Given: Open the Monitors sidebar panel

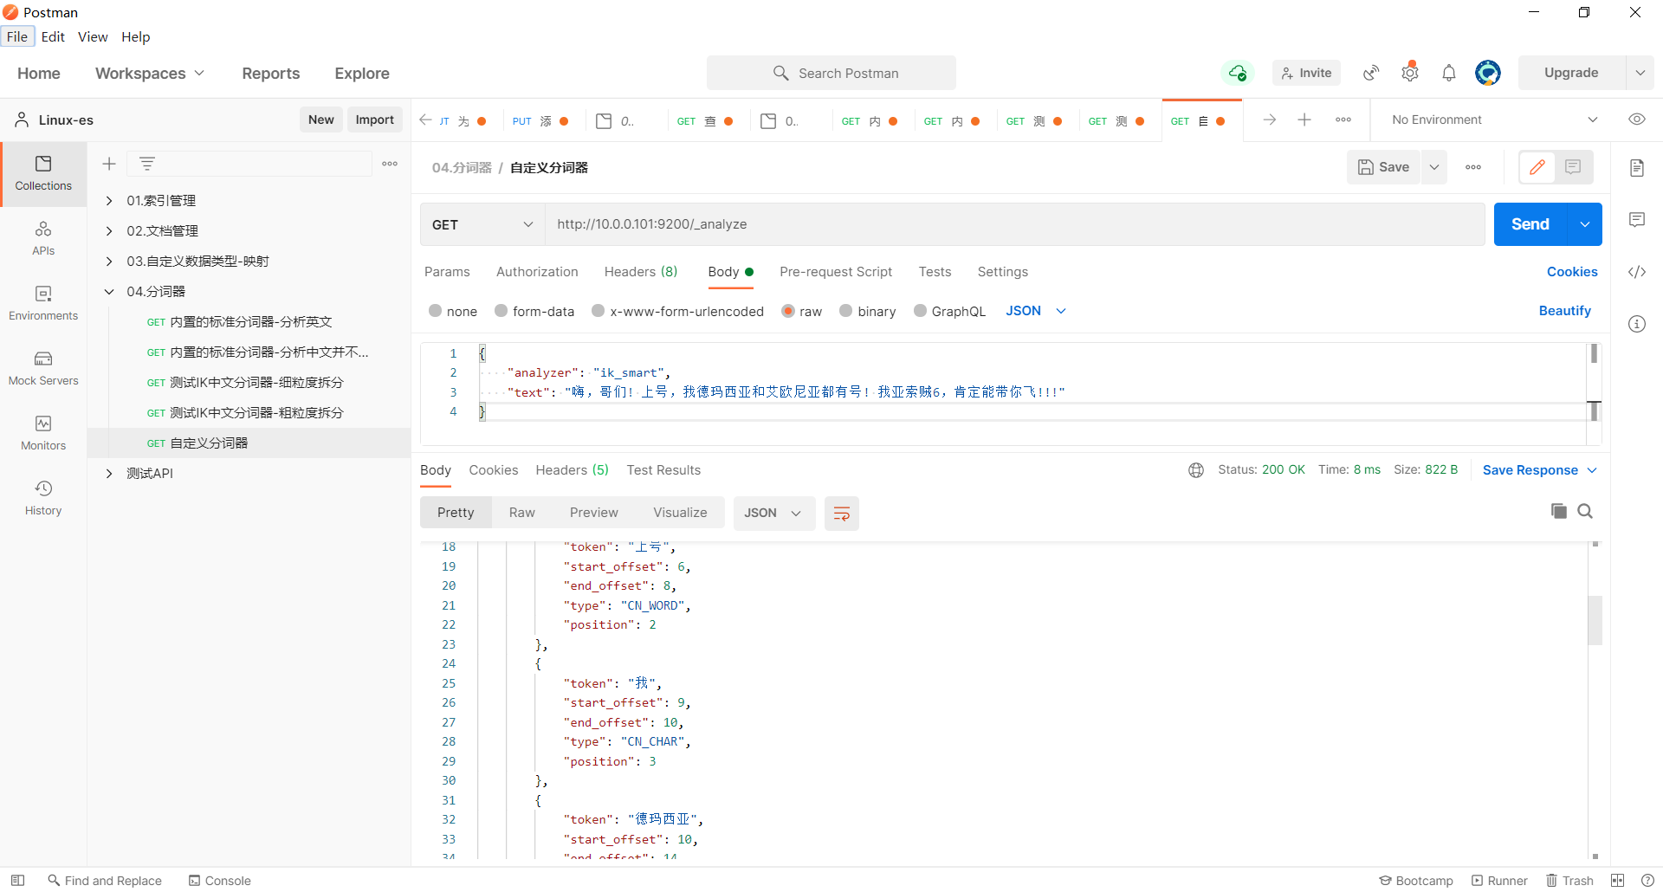Looking at the screenshot, I should tap(43, 434).
